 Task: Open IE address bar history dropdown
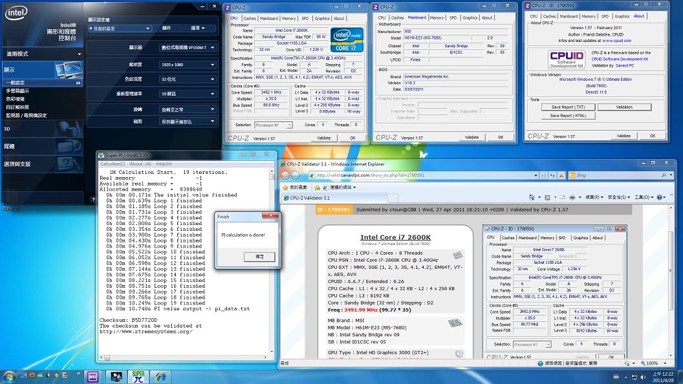[x=536, y=175]
